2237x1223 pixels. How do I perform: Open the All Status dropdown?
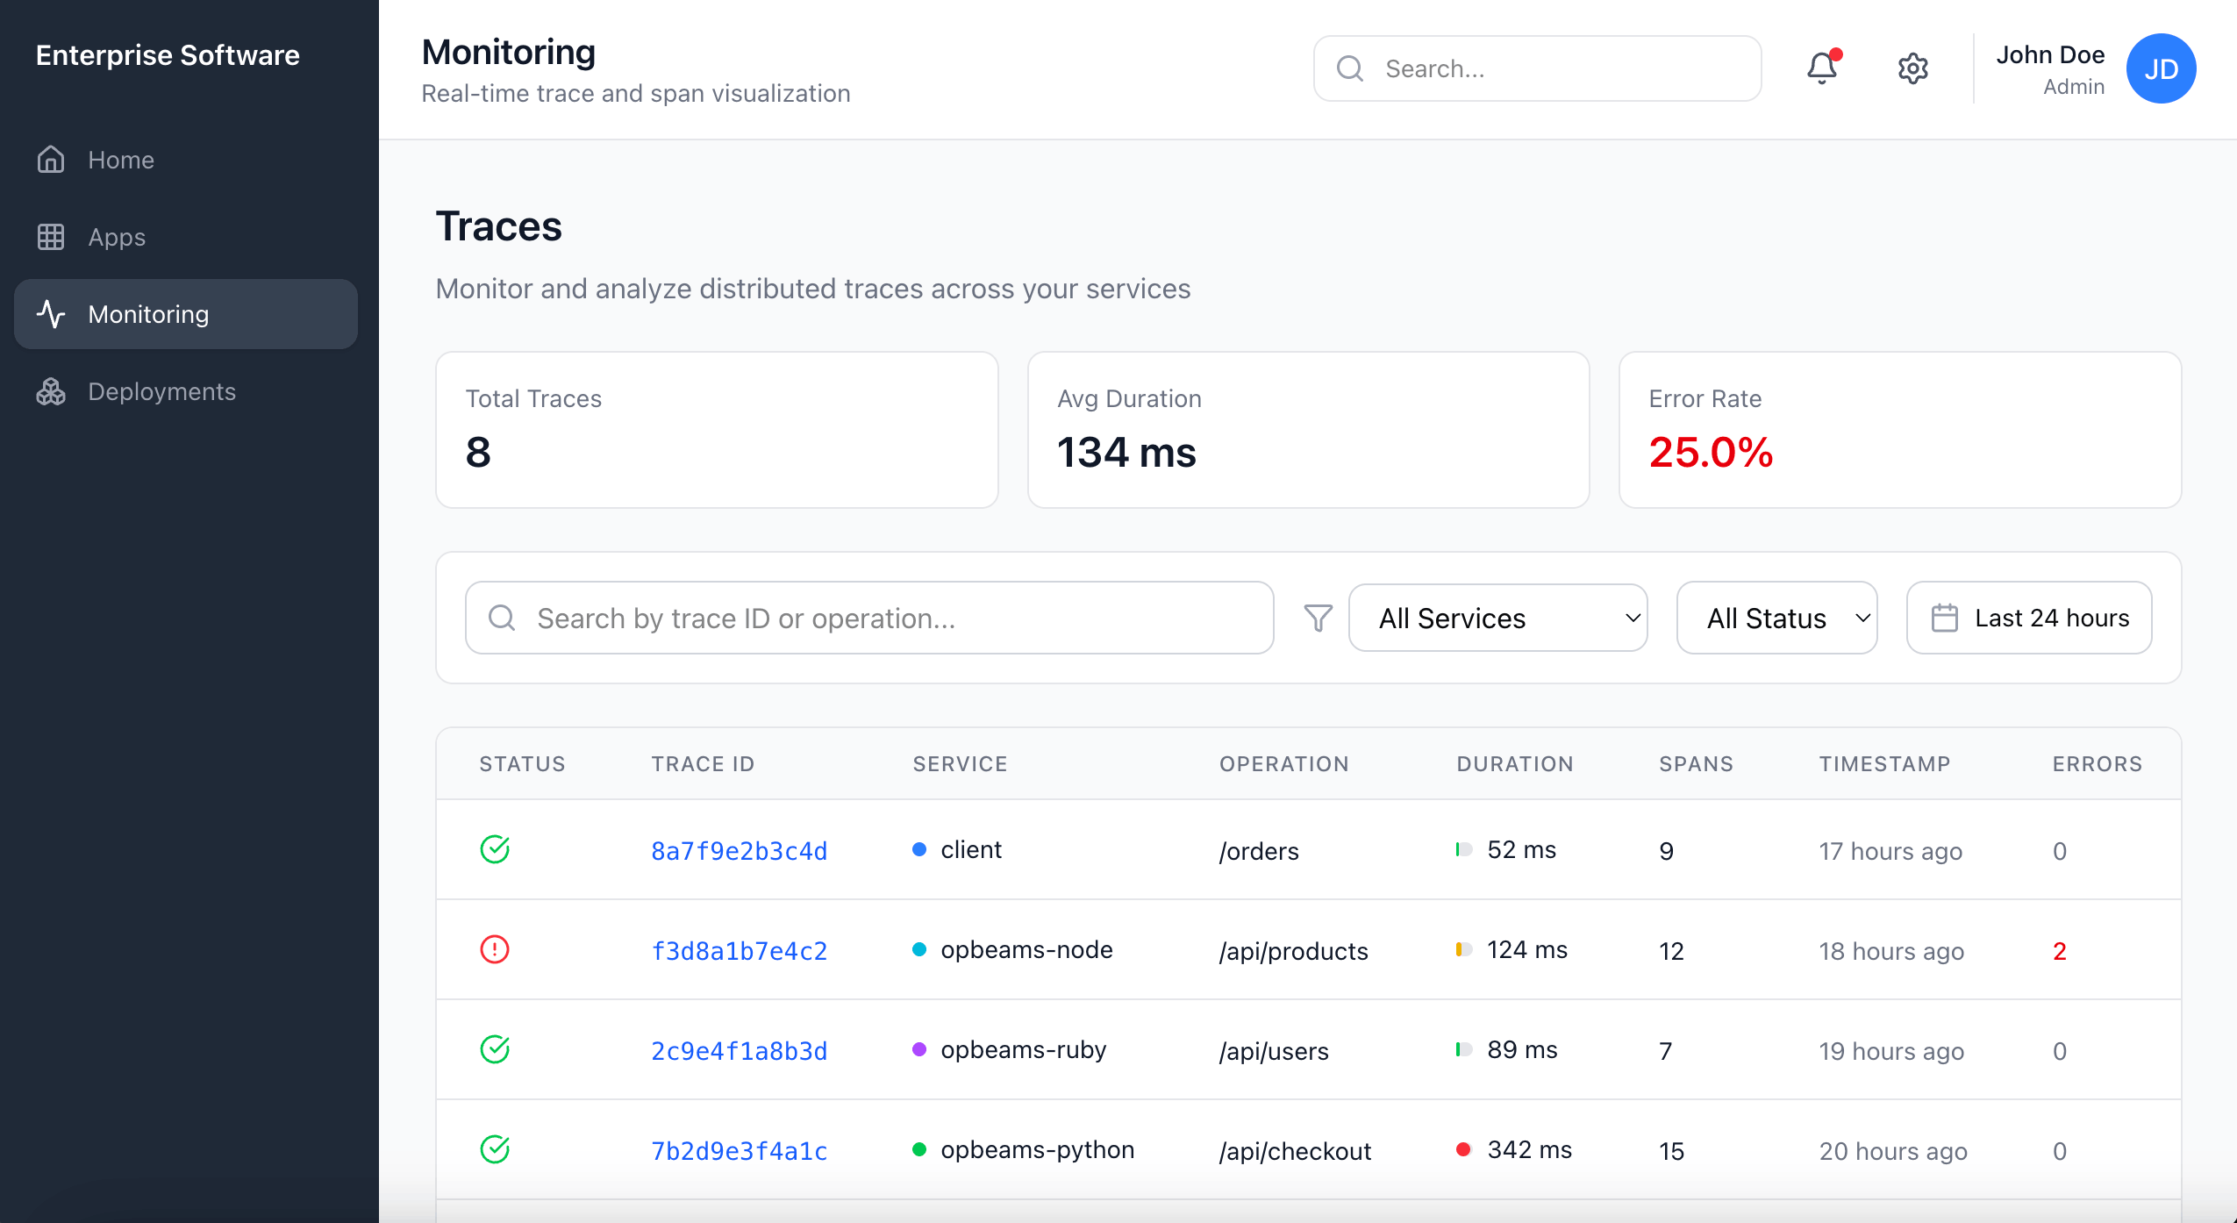(x=1776, y=618)
